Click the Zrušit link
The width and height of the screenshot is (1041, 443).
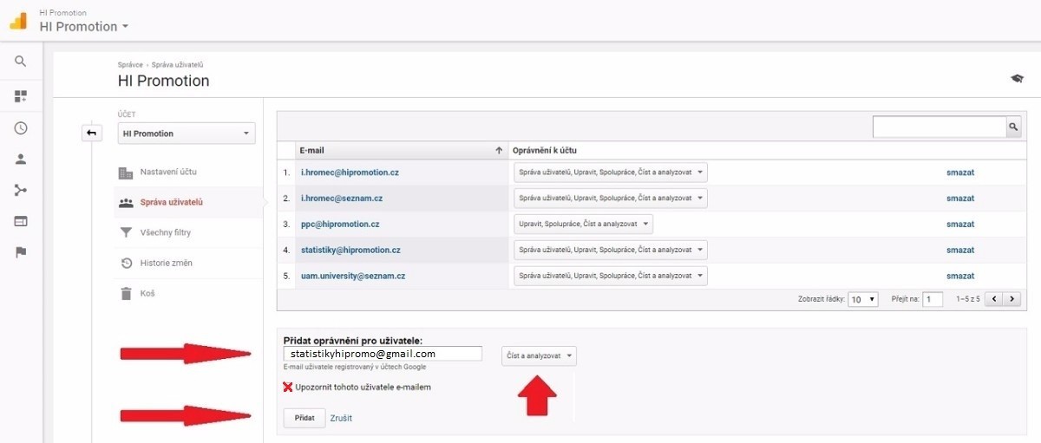tap(341, 418)
